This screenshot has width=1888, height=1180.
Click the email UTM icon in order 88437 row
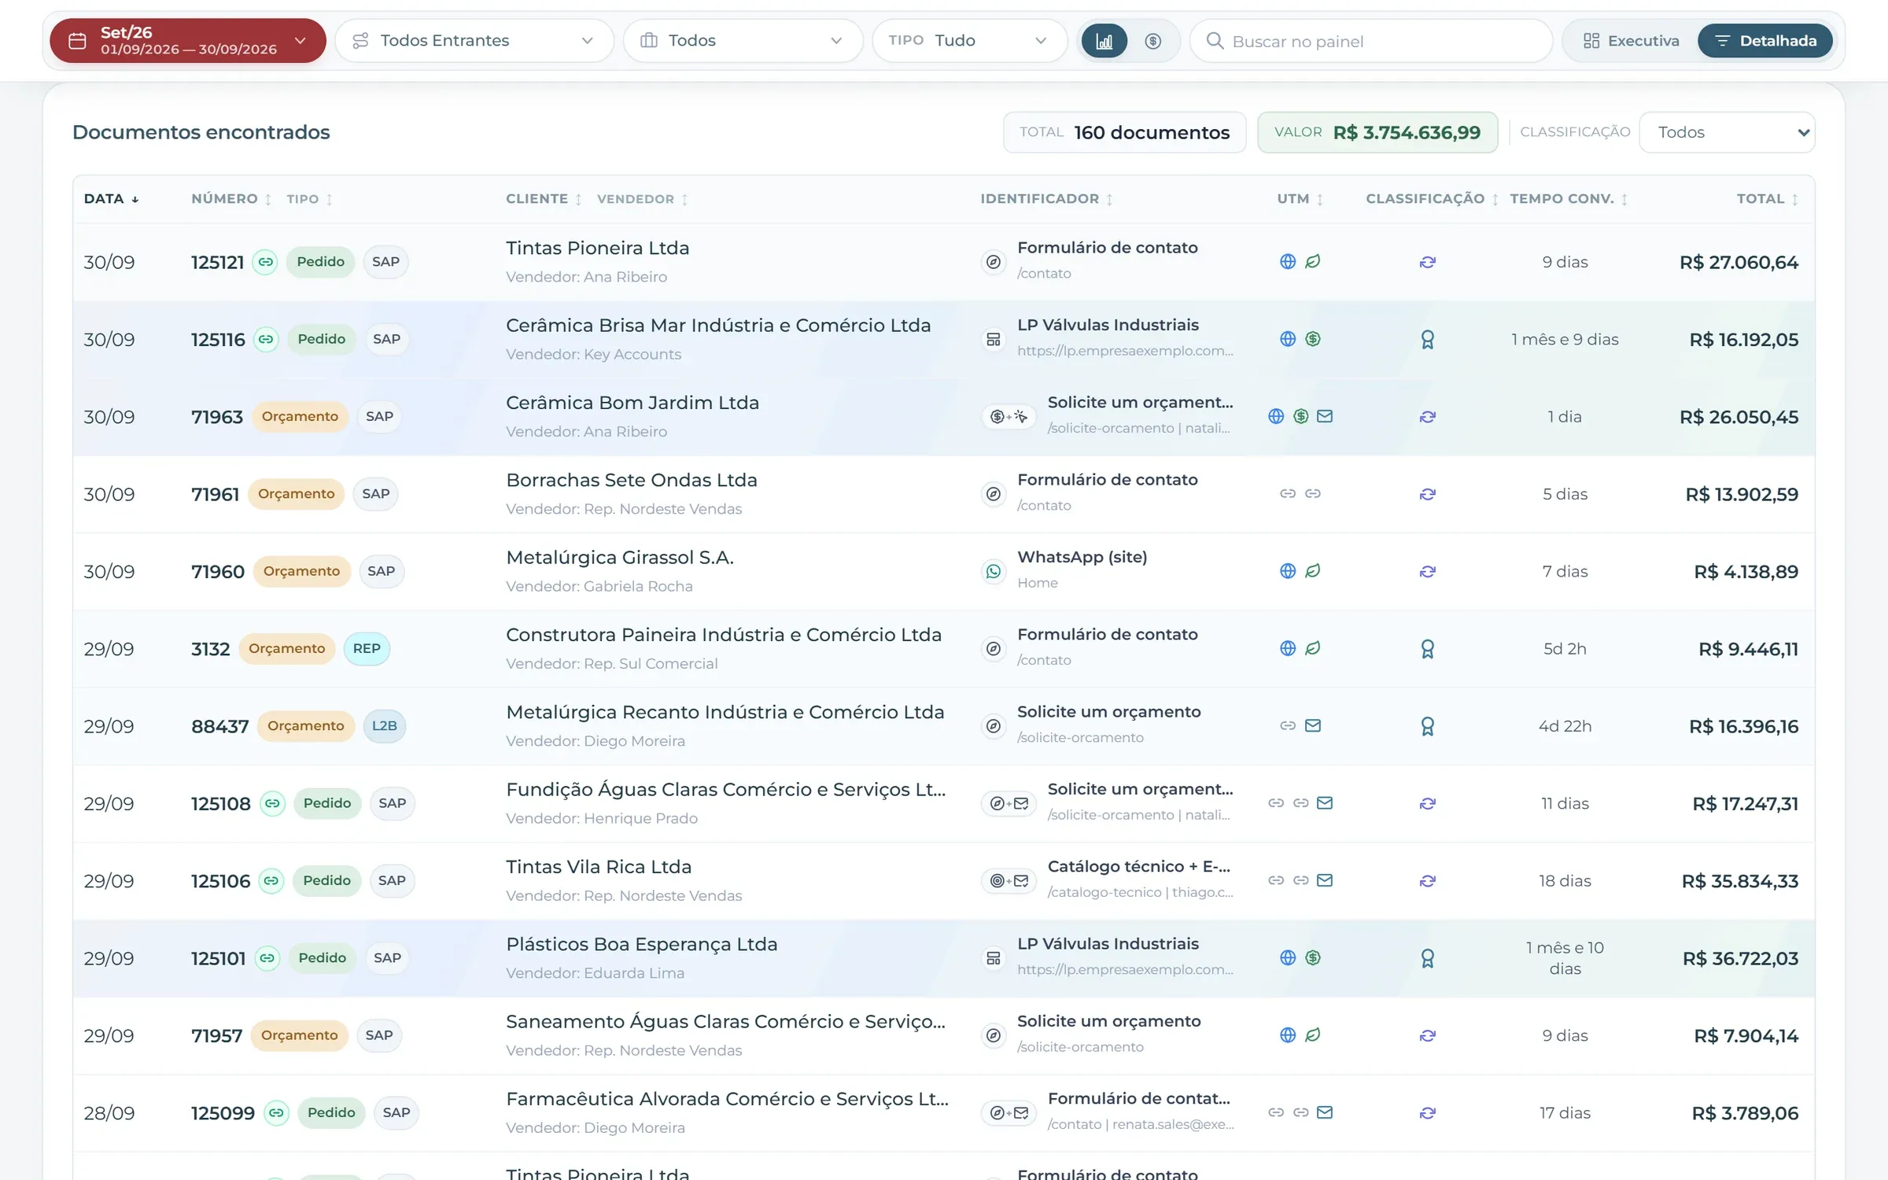pyautogui.click(x=1313, y=725)
